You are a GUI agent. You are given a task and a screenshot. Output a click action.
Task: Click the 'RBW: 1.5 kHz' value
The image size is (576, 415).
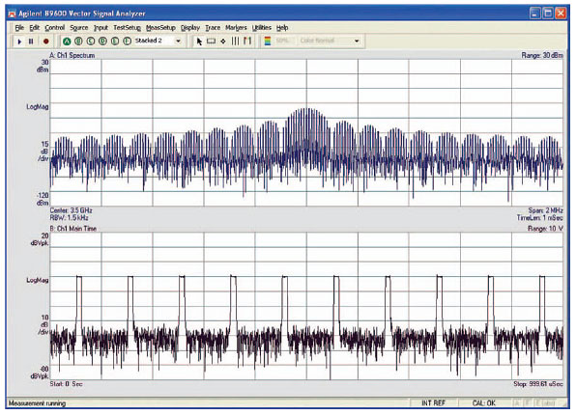(x=69, y=218)
